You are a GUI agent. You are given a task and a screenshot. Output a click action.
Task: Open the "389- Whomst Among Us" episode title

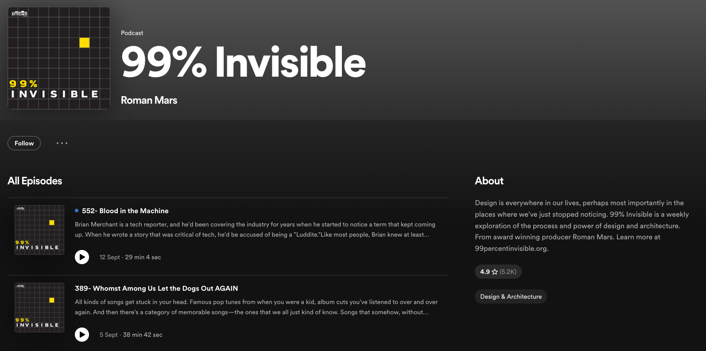[x=156, y=289]
